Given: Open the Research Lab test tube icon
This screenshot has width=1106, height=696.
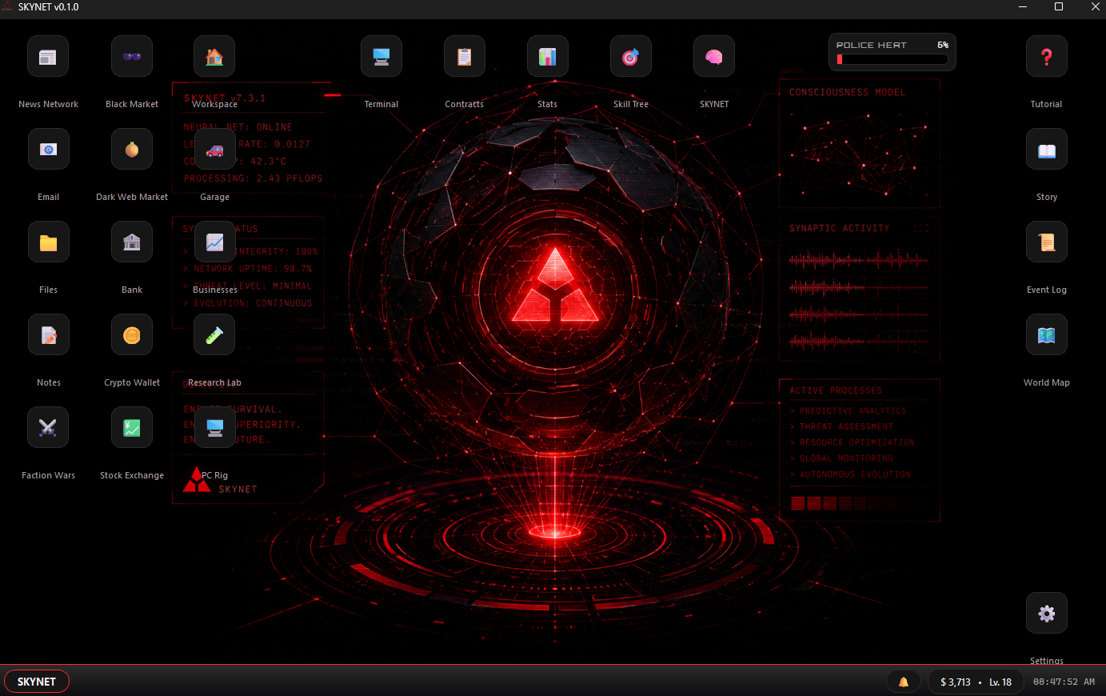Looking at the screenshot, I should [x=214, y=335].
